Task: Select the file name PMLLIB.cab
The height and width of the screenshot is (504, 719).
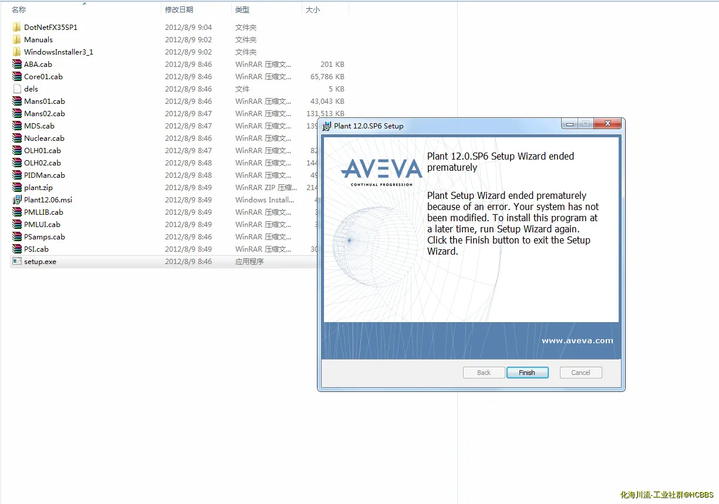Action: [43, 212]
